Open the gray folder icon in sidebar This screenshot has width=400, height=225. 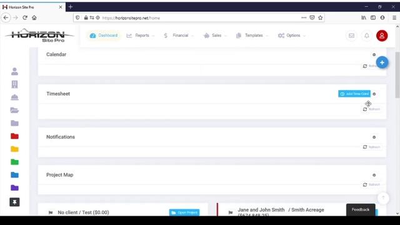tap(14, 123)
